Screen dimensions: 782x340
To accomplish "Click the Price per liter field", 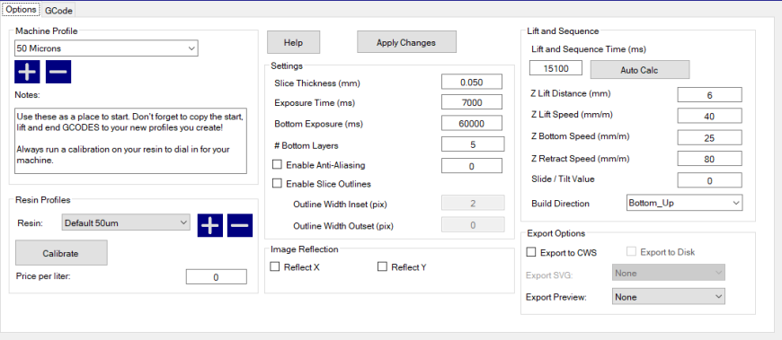I will [x=217, y=277].
